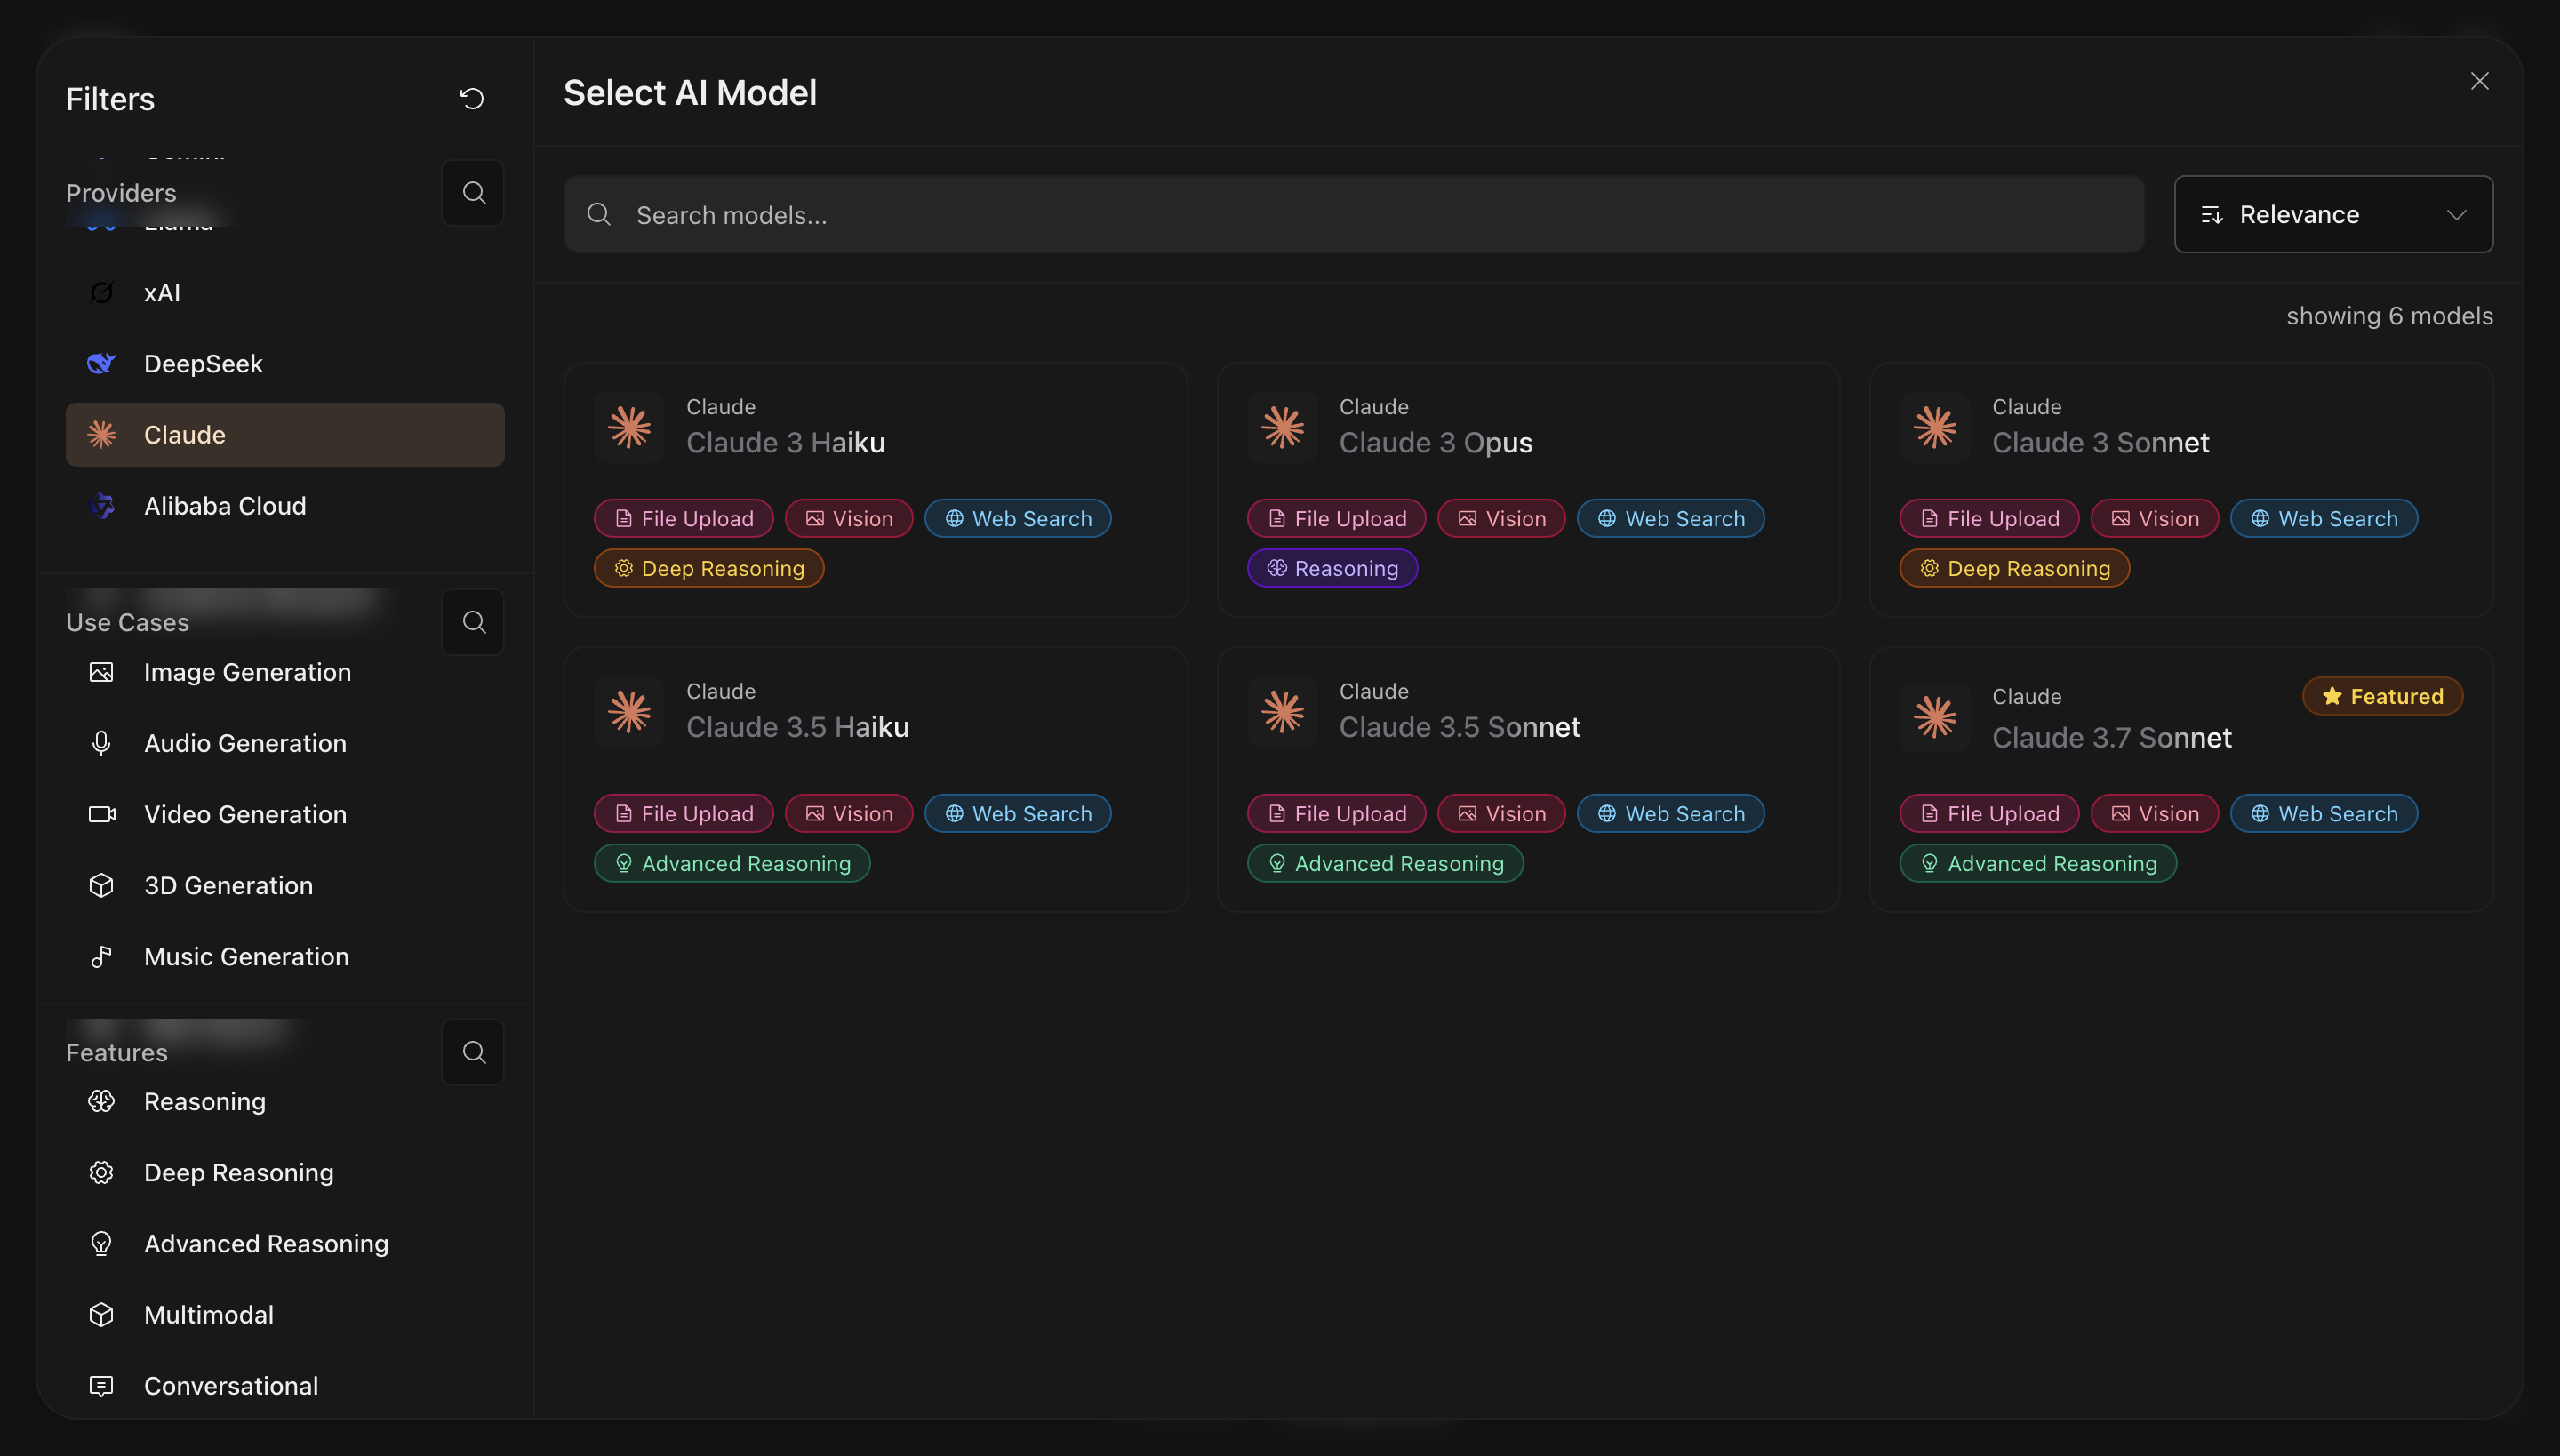Click the Claude 3 Haiku logo icon

click(x=629, y=427)
